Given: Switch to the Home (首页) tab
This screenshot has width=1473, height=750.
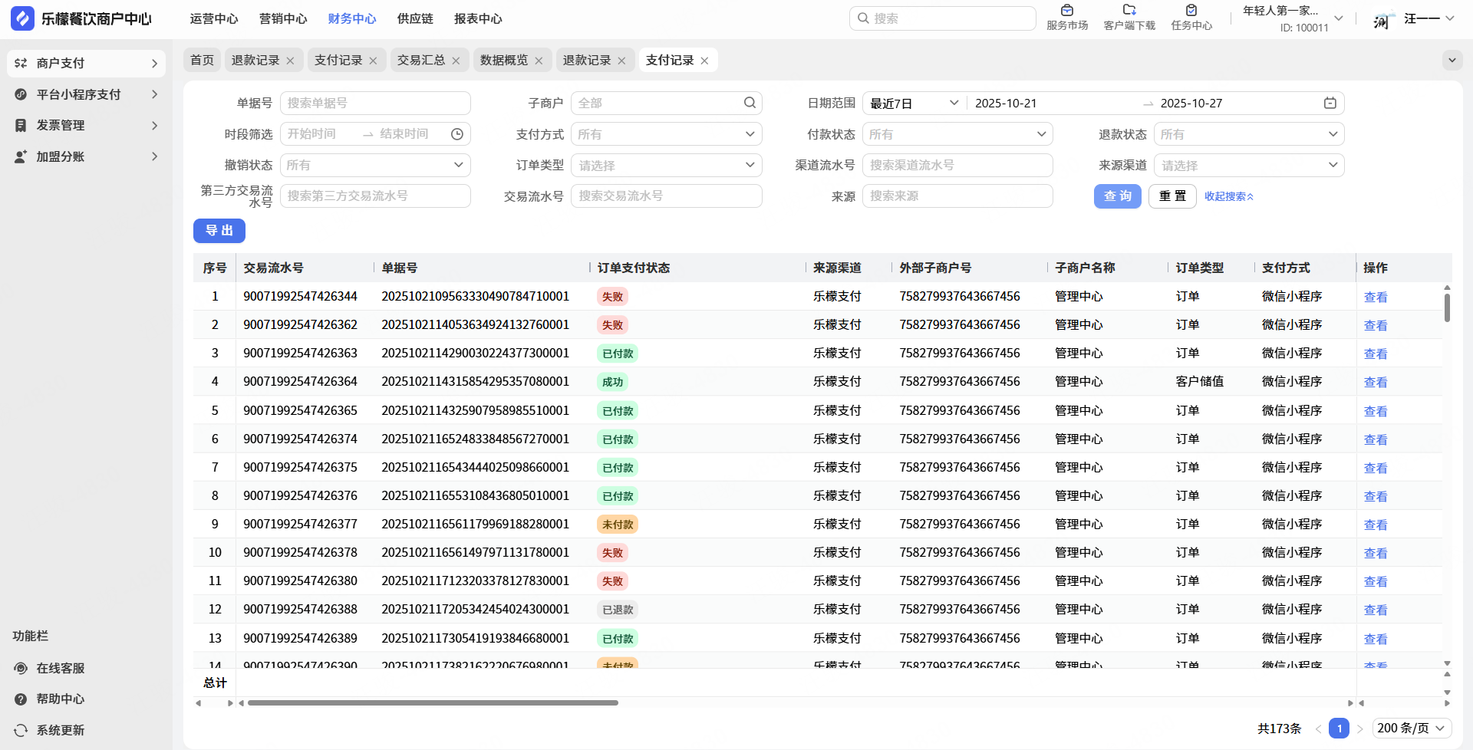Looking at the screenshot, I should [x=202, y=61].
